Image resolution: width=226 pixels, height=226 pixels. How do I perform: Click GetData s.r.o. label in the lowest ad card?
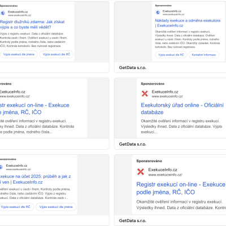click(x=133, y=220)
